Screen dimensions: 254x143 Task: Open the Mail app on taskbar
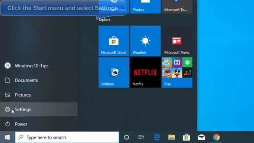point(201,137)
